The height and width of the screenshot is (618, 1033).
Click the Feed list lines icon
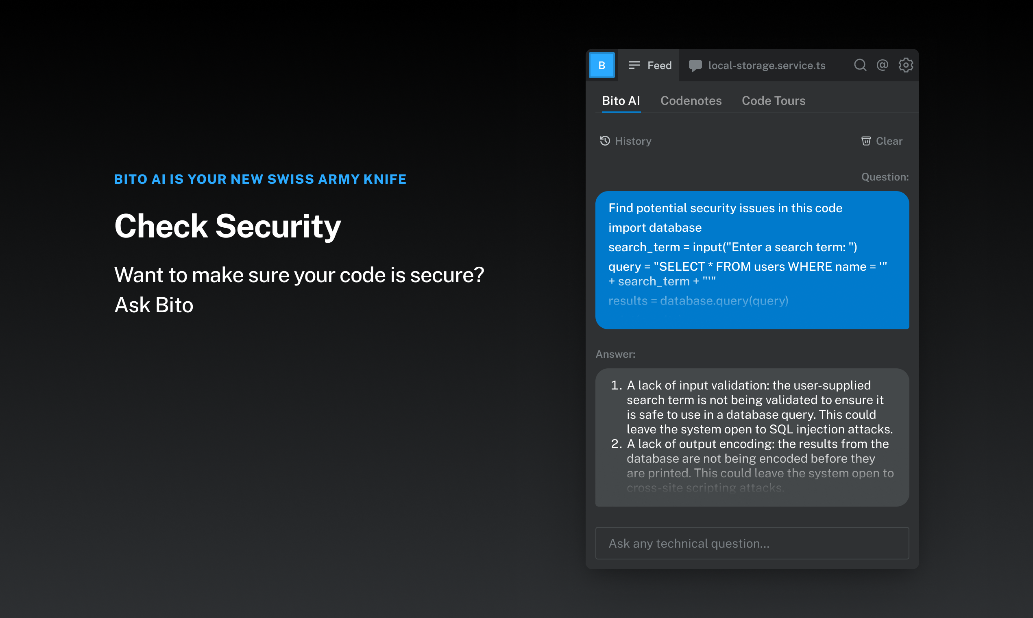634,65
